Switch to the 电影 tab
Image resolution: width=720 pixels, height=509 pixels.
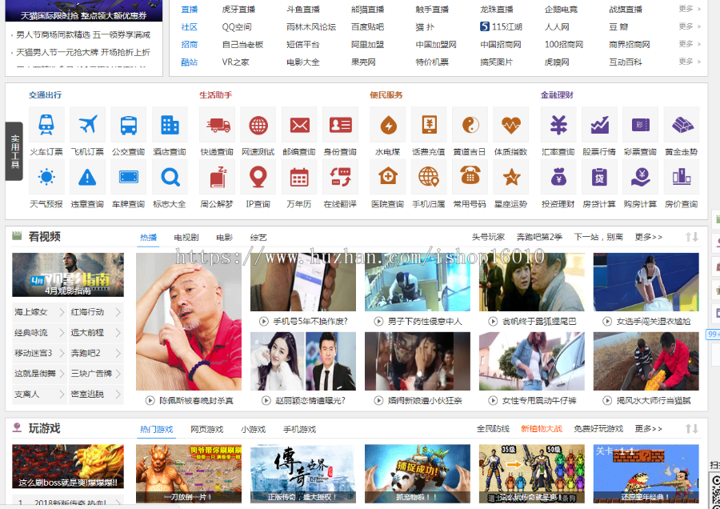click(x=225, y=238)
